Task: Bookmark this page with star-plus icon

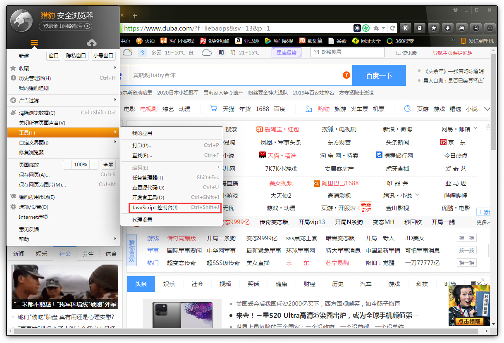Action: 377,28
